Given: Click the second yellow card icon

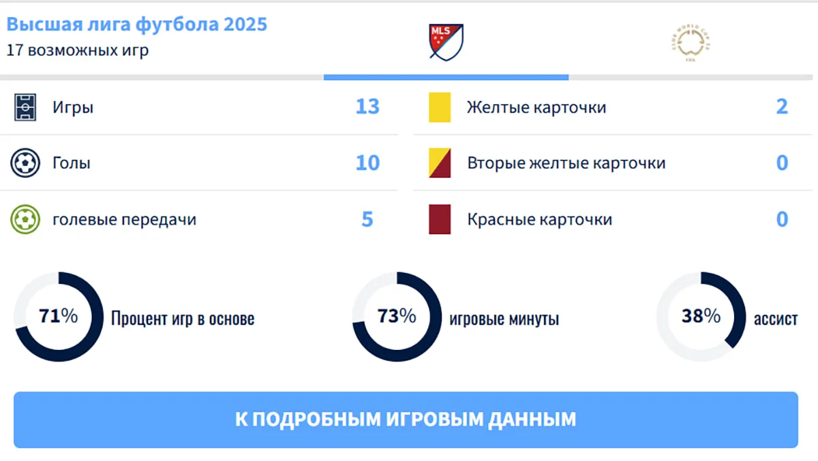Looking at the screenshot, I should 440,163.
